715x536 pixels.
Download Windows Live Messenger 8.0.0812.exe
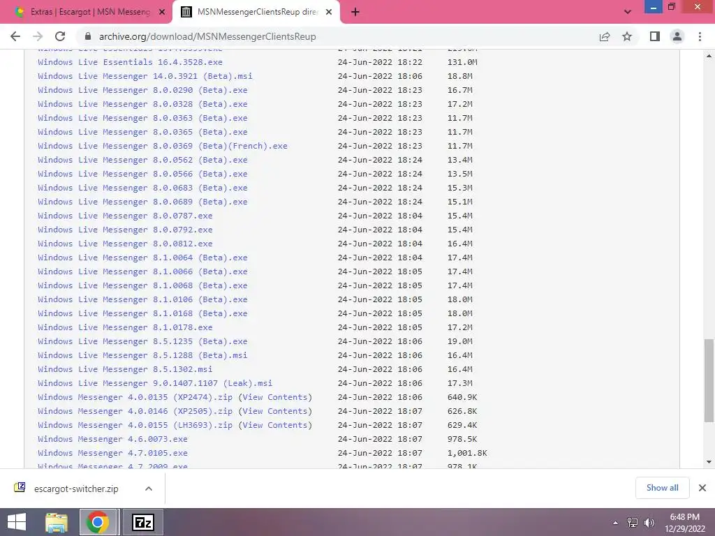click(125, 244)
